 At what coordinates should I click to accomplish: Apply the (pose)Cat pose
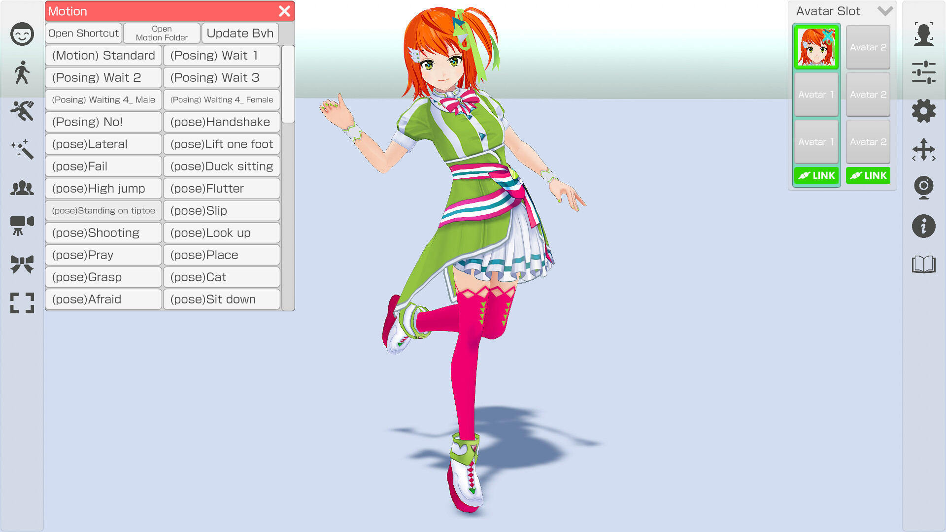[x=221, y=277]
